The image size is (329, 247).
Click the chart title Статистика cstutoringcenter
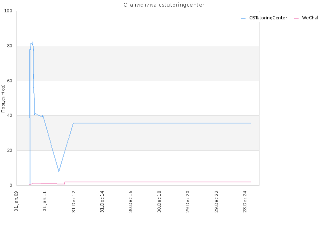164,5
